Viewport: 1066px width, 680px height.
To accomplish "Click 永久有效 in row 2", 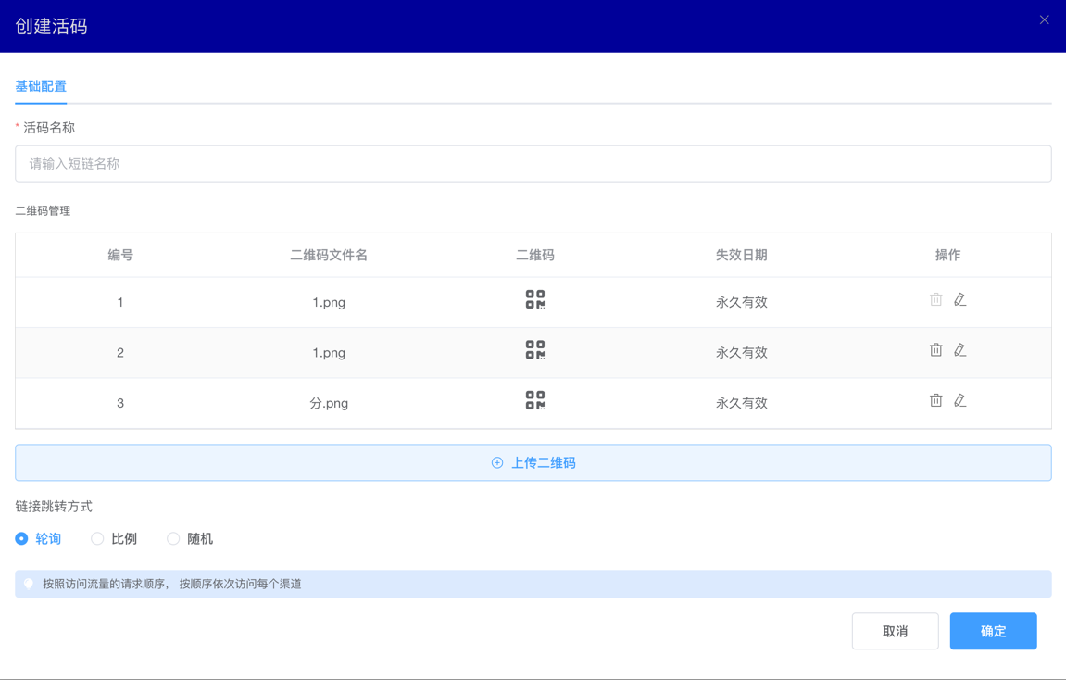I will [x=742, y=352].
